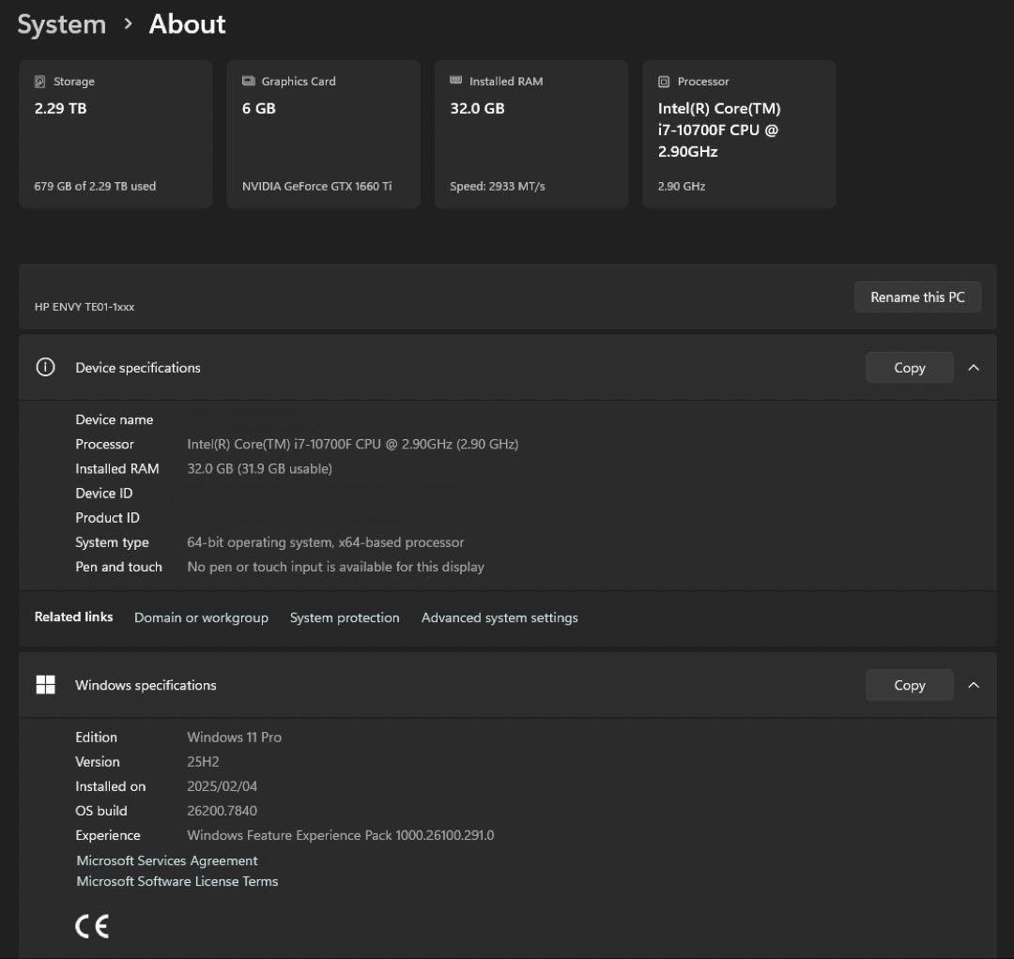Screen dimensions: 1014x959
Task: Go back to System breadcrumb
Action: pyautogui.click(x=61, y=24)
